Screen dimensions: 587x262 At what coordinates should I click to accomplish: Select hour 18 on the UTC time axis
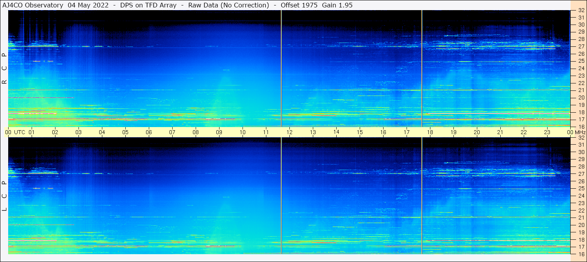(x=430, y=132)
